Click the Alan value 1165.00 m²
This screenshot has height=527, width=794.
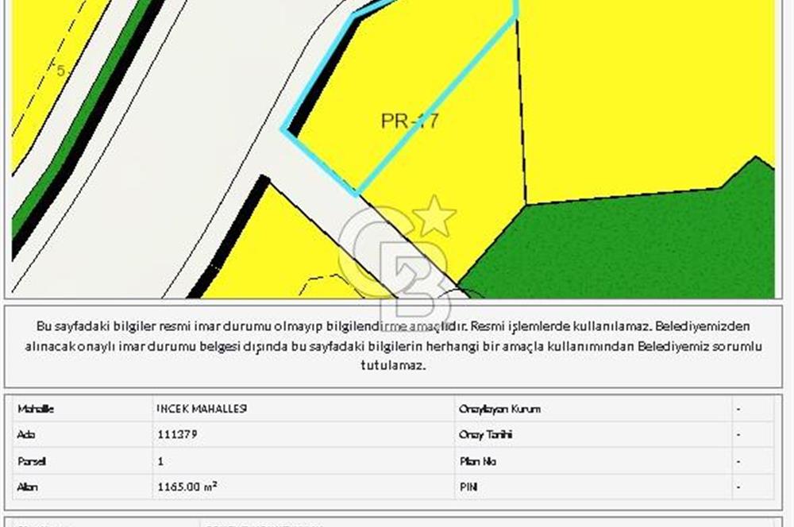click(187, 487)
